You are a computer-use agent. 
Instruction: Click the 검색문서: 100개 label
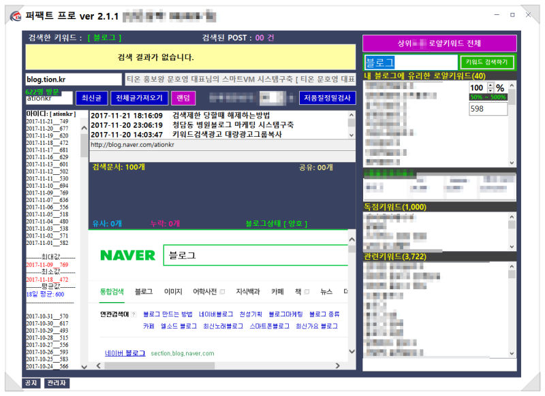click(x=119, y=167)
